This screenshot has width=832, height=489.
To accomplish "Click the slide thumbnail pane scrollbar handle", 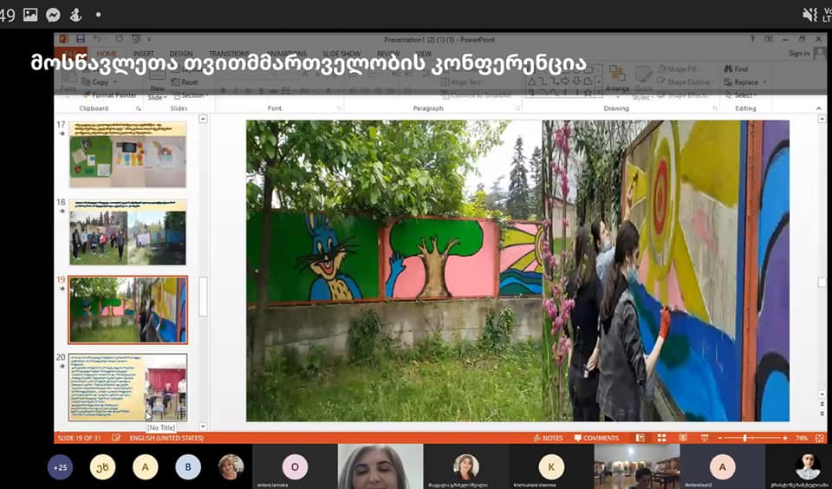I will 203,296.
